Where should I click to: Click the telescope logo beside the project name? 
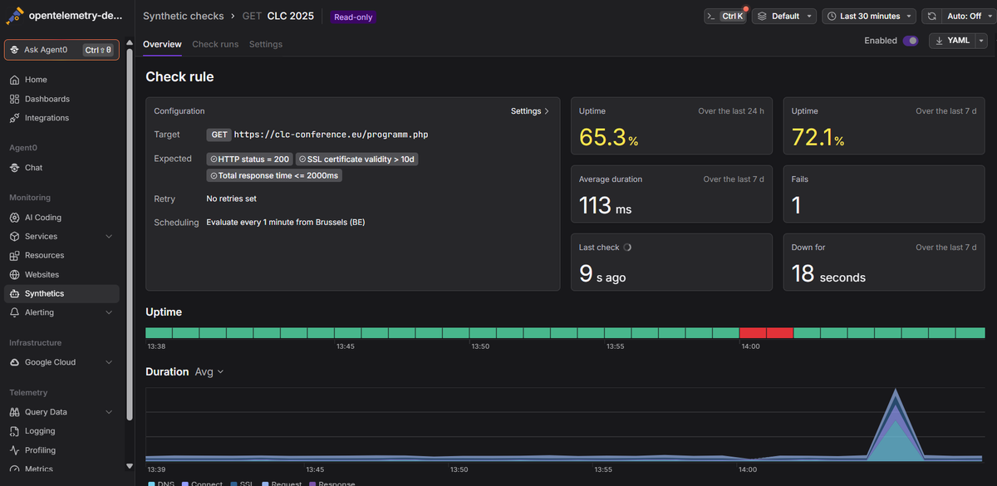(x=15, y=15)
